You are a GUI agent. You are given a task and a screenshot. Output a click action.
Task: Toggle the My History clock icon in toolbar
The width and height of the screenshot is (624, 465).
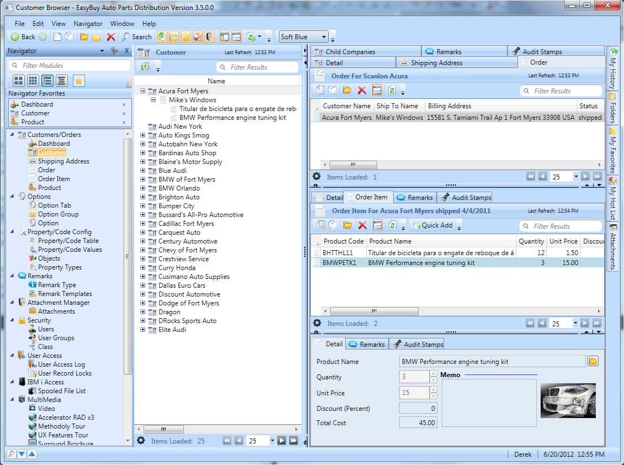[162, 36]
